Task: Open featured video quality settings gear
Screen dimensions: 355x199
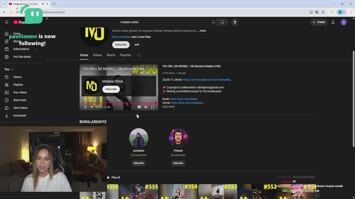Action: coord(146,107)
